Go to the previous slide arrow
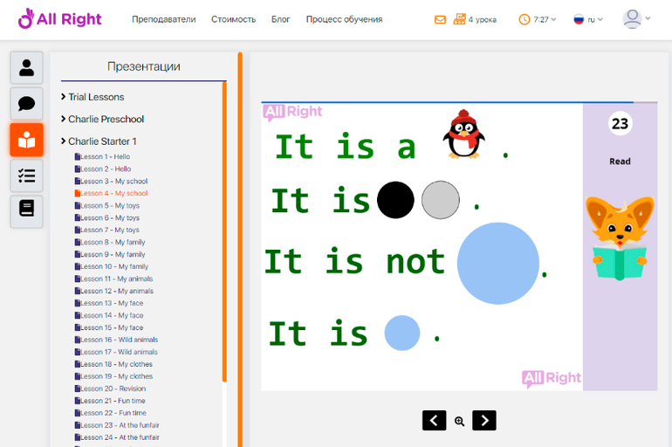The width and height of the screenshot is (672, 447). [x=435, y=420]
